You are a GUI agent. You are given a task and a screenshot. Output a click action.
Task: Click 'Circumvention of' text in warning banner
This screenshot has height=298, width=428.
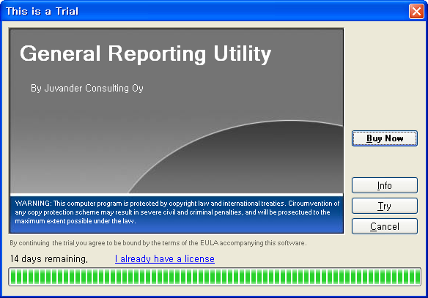click(314, 204)
